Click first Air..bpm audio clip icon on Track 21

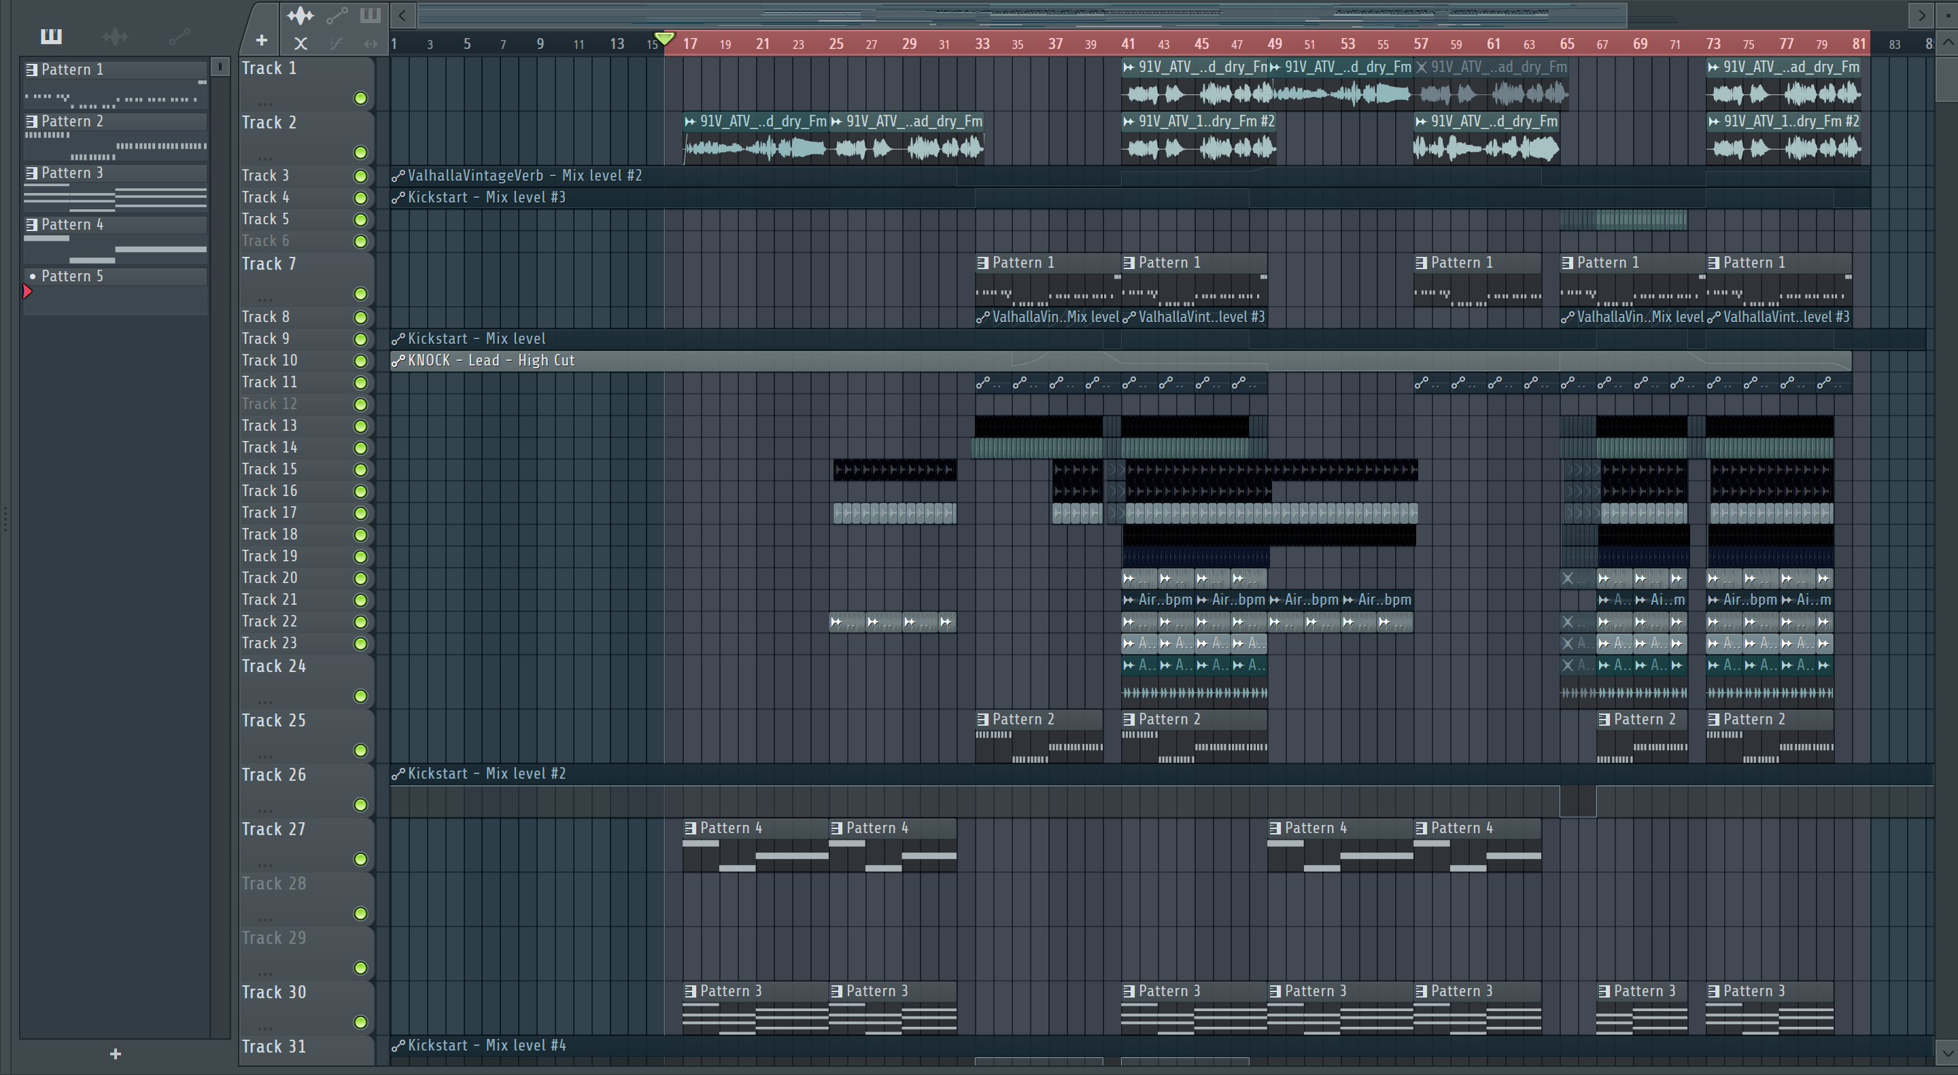click(1129, 600)
